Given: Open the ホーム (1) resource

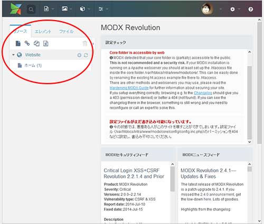Looking at the screenshot, I should (x=33, y=66).
